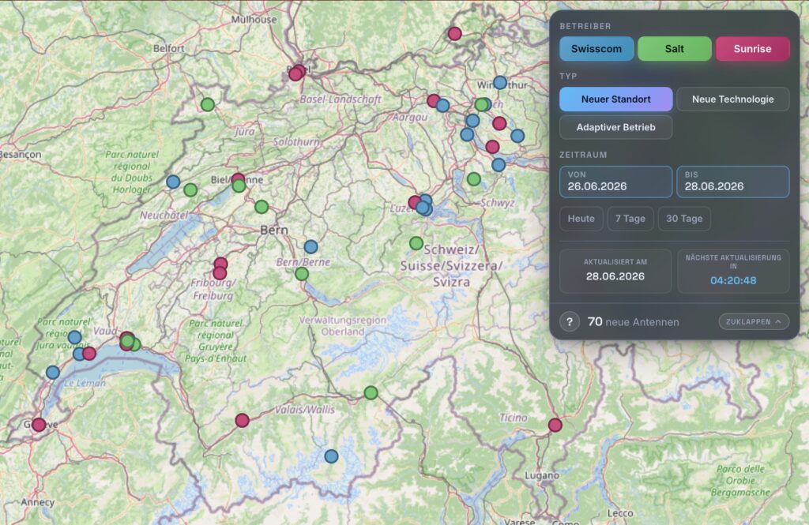Select the green marker left of Schweiz label
The width and height of the screenshot is (809, 525).
pyautogui.click(x=416, y=243)
